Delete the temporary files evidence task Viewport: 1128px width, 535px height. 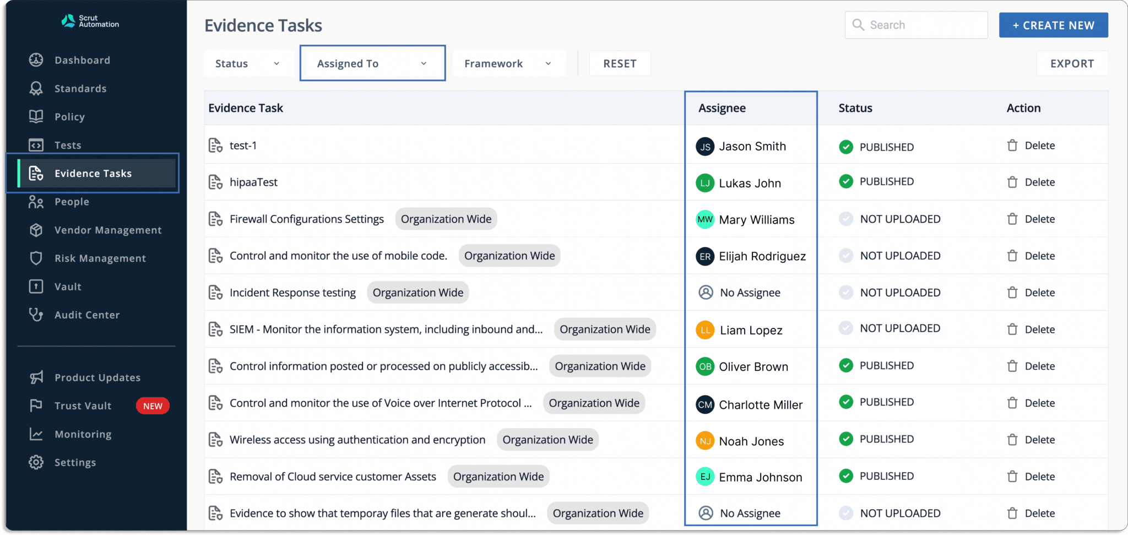coord(1031,513)
